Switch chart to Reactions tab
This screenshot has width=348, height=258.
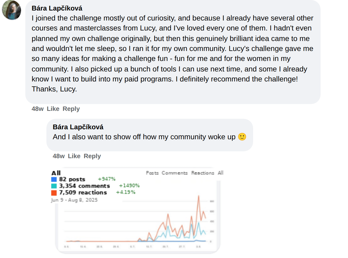[x=203, y=173]
